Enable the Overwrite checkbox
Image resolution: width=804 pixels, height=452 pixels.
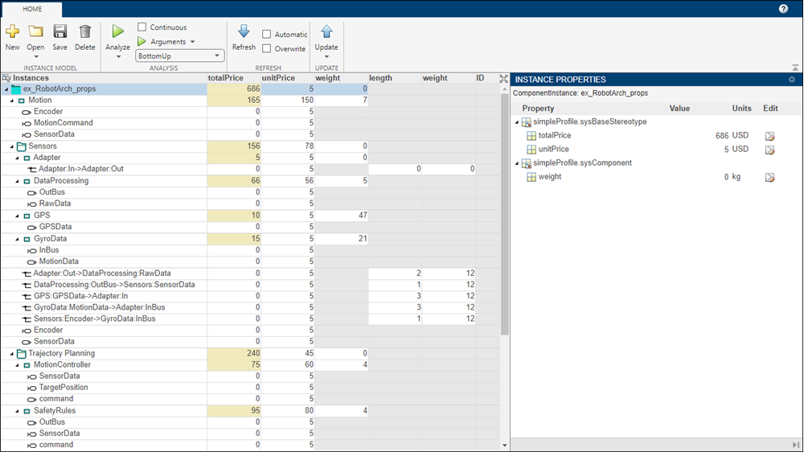click(267, 49)
